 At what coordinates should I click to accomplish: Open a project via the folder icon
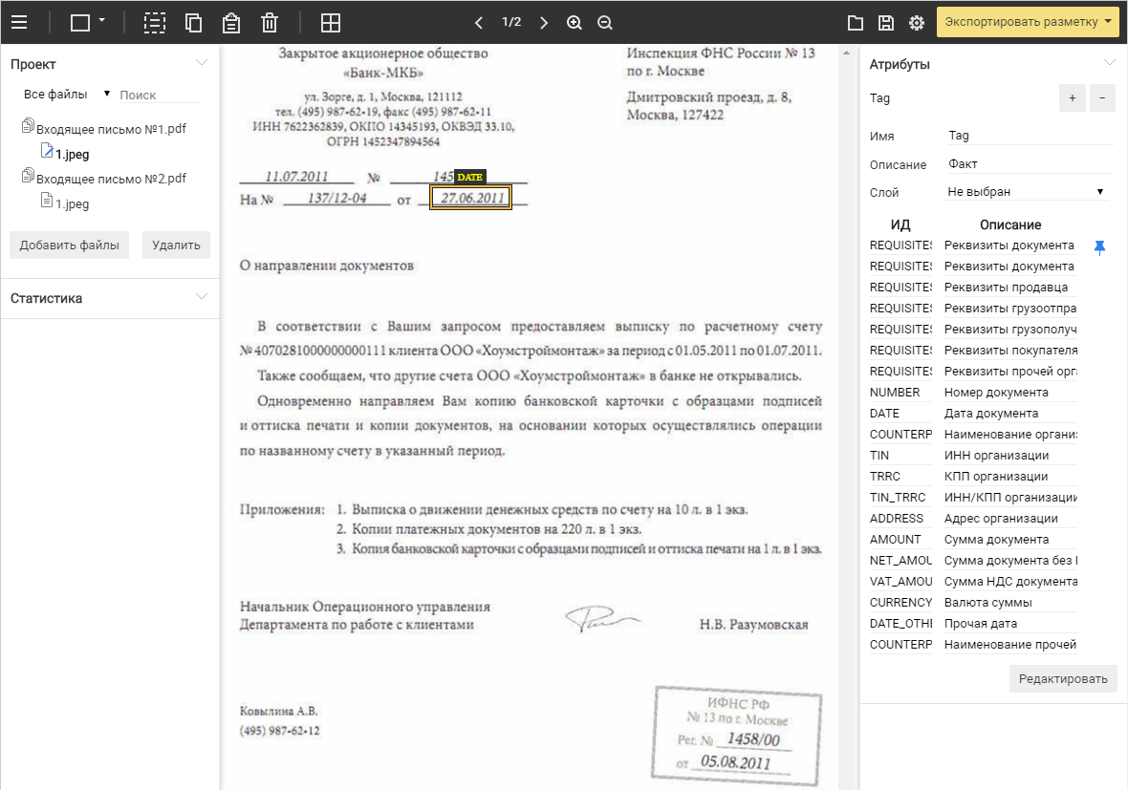pos(856,22)
